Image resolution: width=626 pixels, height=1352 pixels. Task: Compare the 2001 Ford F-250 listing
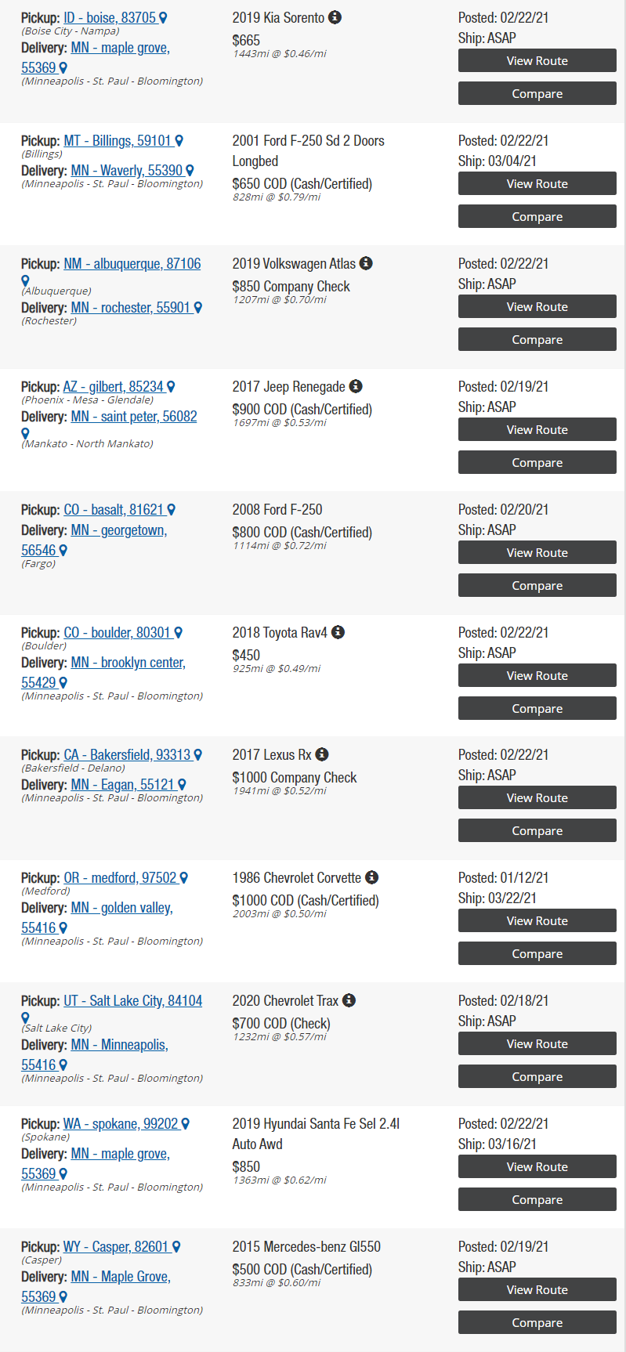537,216
